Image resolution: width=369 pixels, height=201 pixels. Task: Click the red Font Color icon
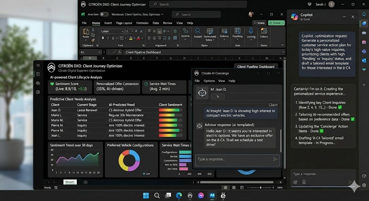pyautogui.click(x=139, y=38)
